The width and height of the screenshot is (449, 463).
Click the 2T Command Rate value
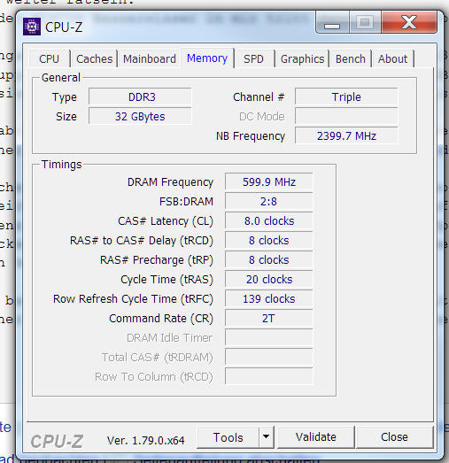(269, 319)
